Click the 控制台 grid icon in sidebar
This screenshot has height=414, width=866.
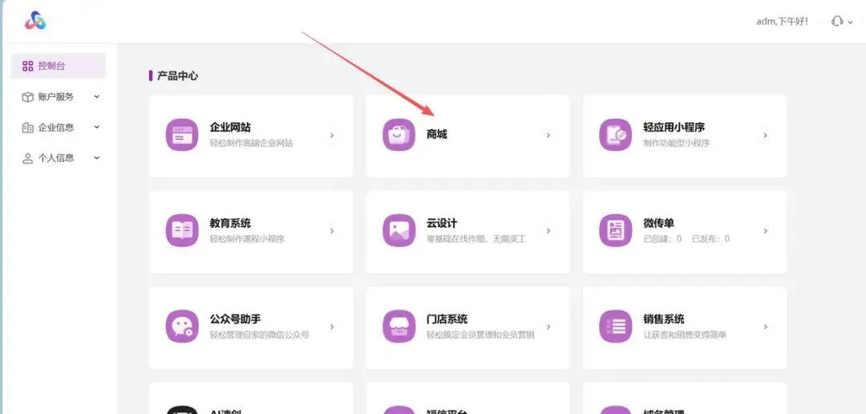(x=27, y=67)
